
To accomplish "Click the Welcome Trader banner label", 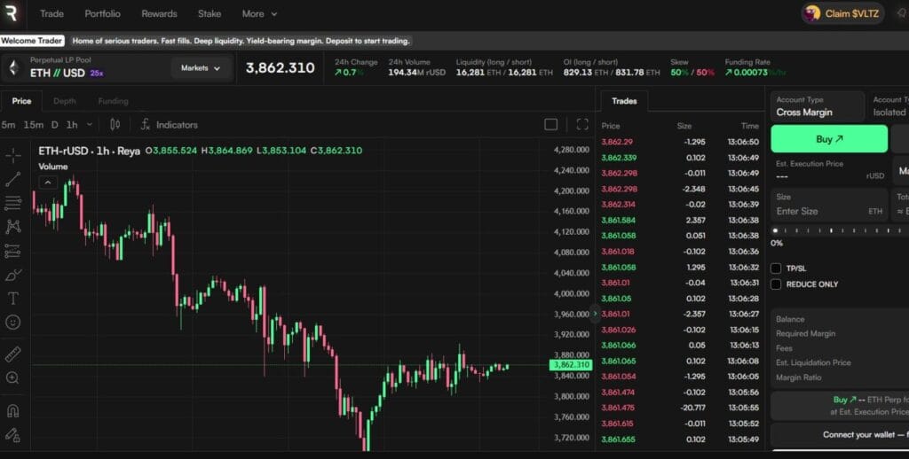I will [32, 41].
